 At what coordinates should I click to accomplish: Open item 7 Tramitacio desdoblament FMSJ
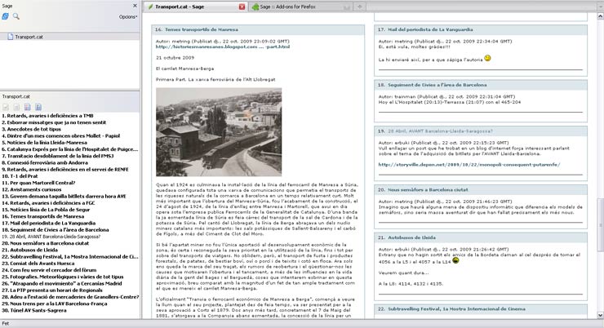pyautogui.click(x=58, y=156)
